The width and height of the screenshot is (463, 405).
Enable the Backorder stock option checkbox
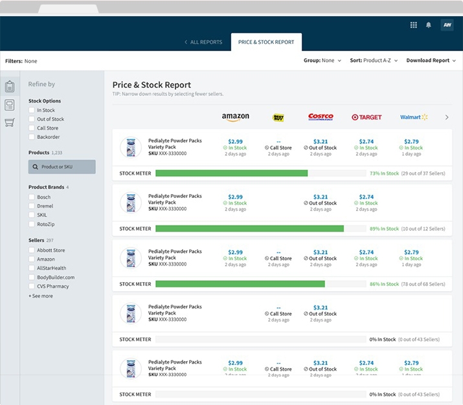(x=32, y=137)
